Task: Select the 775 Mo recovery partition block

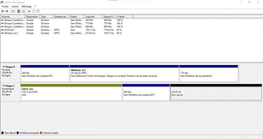Action: 208,75
